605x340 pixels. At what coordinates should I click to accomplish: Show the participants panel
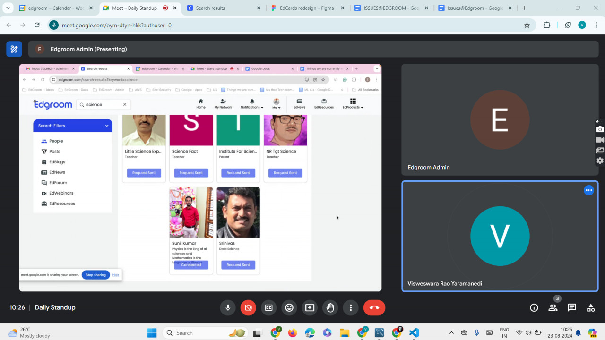coord(553,308)
